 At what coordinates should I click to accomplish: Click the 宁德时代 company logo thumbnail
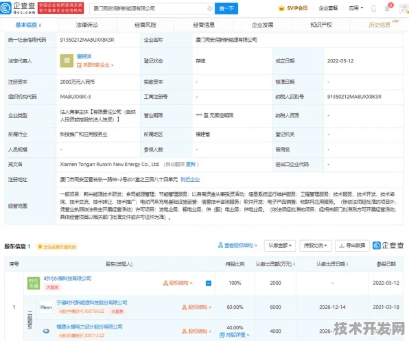pos(46,307)
